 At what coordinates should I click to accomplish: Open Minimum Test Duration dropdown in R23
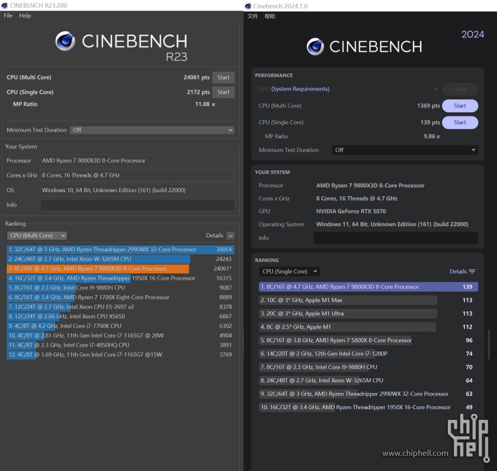152,130
